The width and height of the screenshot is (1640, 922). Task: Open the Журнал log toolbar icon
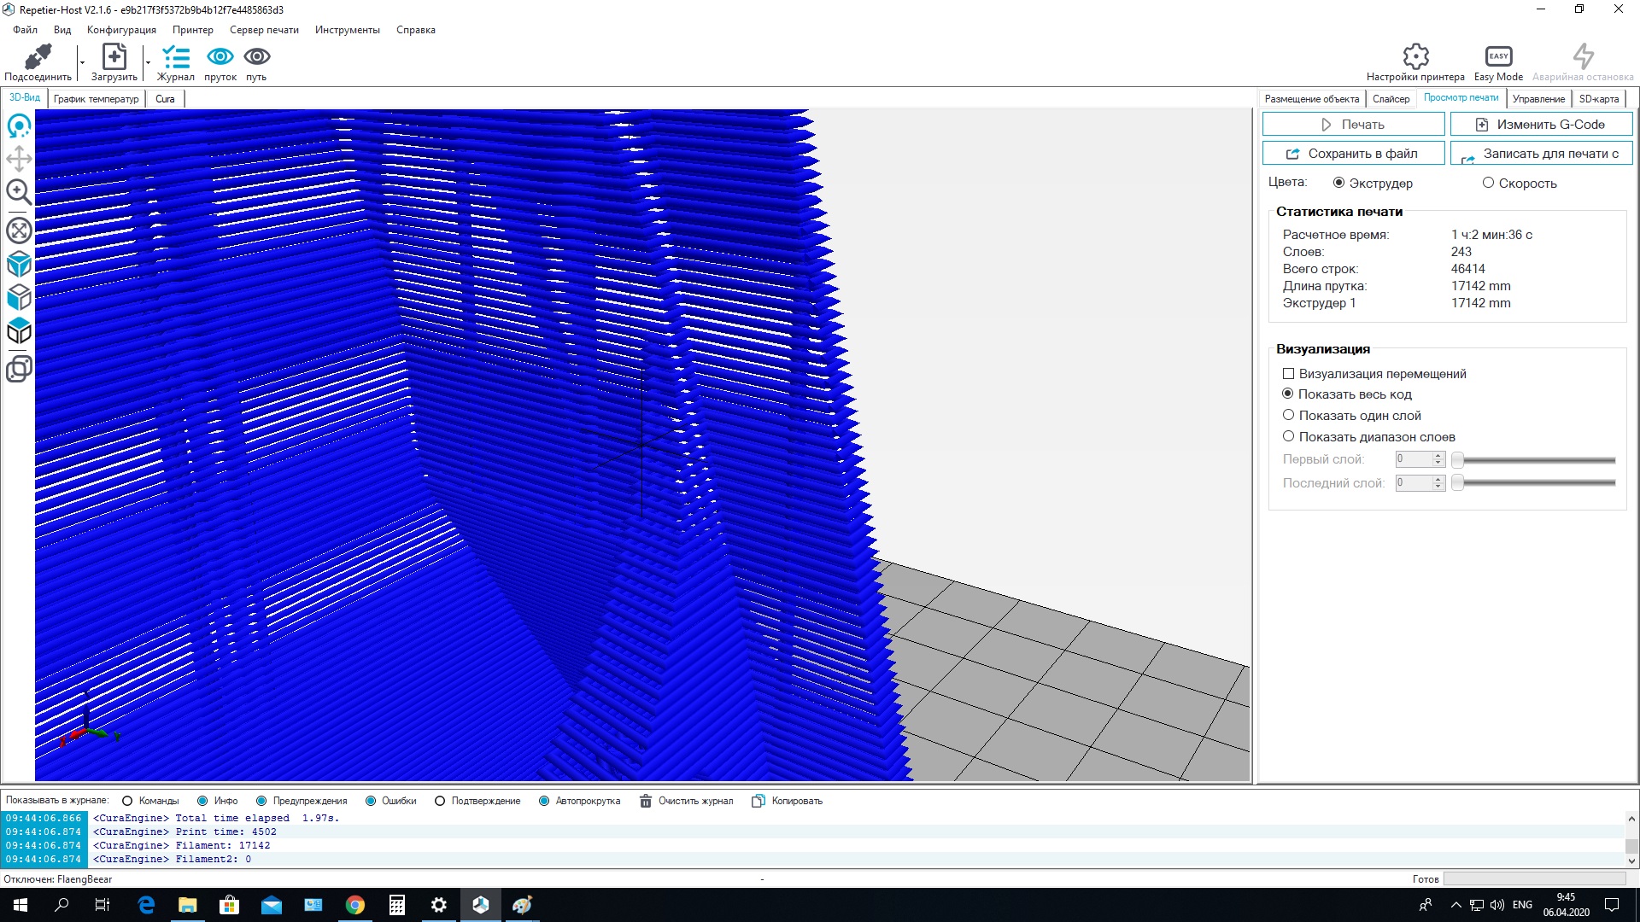pyautogui.click(x=176, y=57)
